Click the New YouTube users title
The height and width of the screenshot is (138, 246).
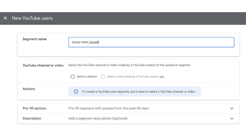click(32, 18)
